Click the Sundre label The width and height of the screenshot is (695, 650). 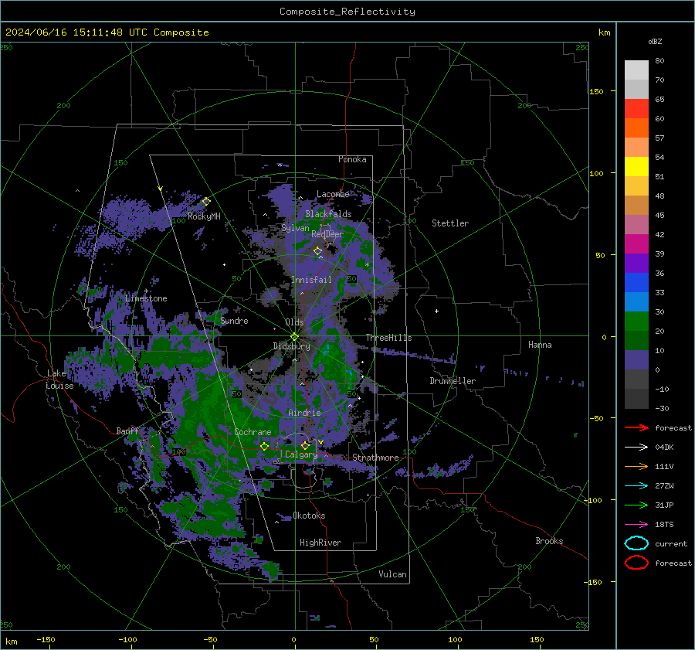[234, 321]
